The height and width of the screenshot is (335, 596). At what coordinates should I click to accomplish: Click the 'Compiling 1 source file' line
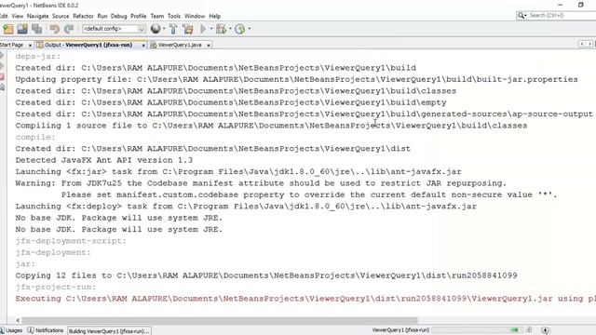271,126
